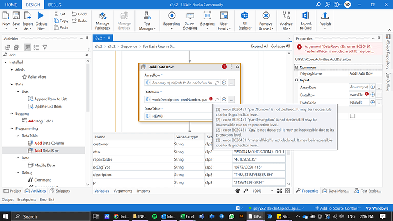Expand the Publish dropdown arrow
The height and width of the screenshot is (221, 393).
[325, 28]
